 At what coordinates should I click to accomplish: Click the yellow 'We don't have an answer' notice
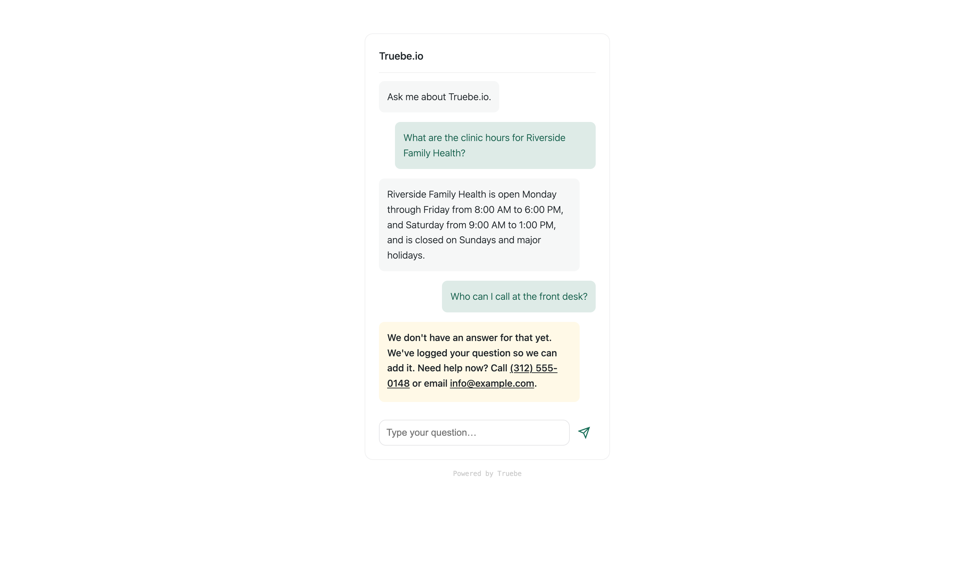[479, 362]
